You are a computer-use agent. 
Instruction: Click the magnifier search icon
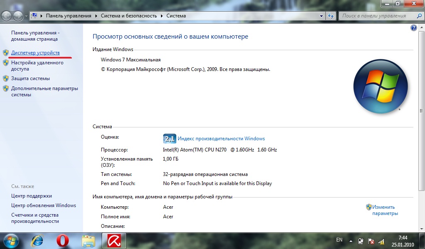point(419,16)
